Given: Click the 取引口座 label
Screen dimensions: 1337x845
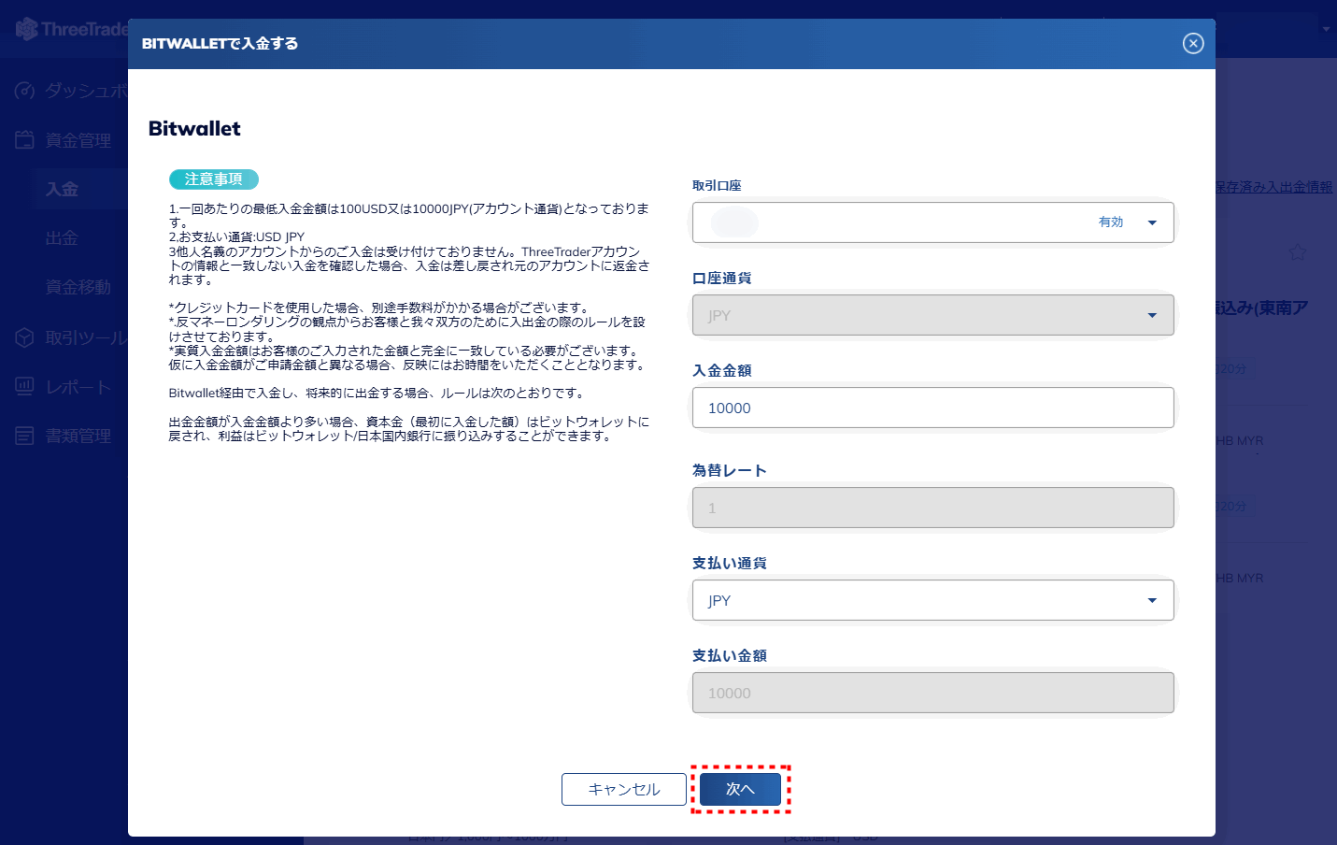Looking at the screenshot, I should [x=717, y=185].
